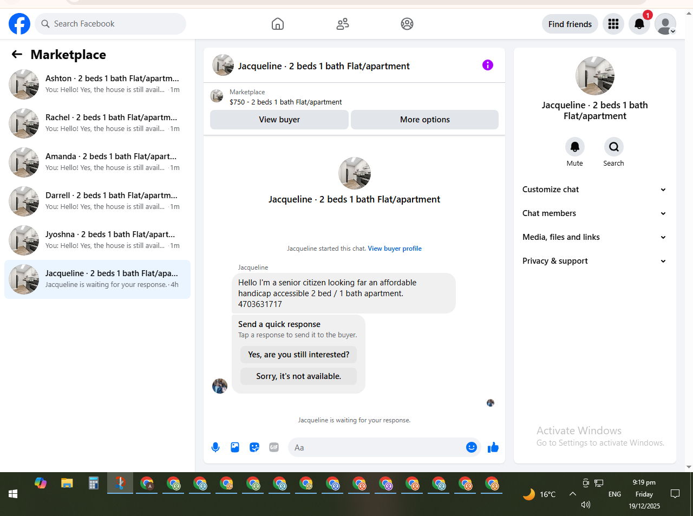
Task: Click the listing thumbnail in chat header
Action: coord(223,65)
